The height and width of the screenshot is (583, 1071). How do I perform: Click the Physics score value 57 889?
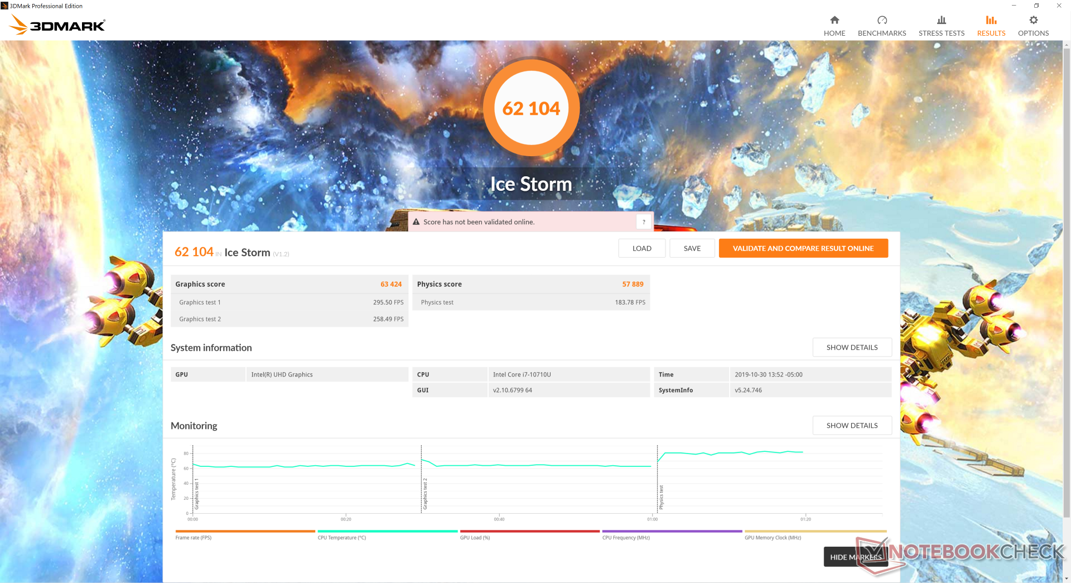pyautogui.click(x=633, y=284)
